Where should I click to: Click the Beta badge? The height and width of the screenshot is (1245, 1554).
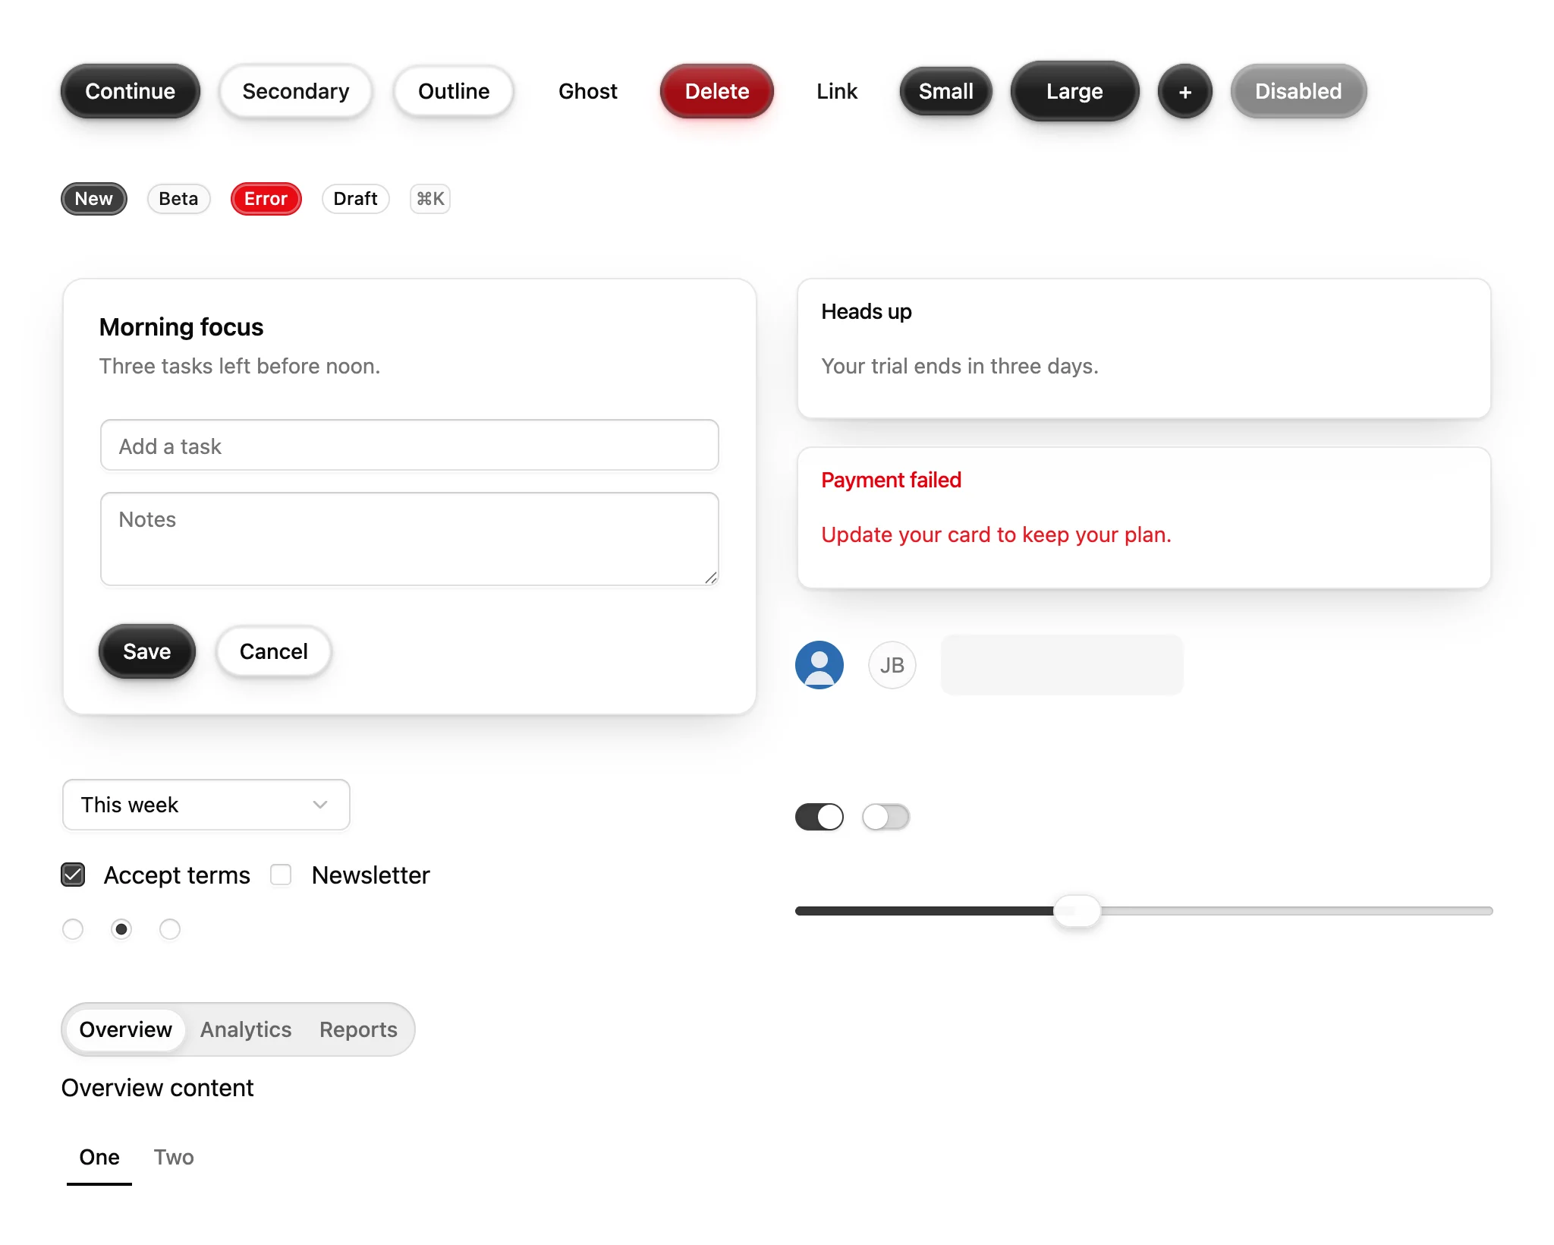[178, 199]
